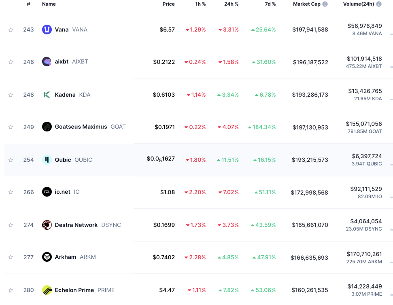Star Qubic to add it to watchlist
This screenshot has width=393, height=305.
pos(11,159)
